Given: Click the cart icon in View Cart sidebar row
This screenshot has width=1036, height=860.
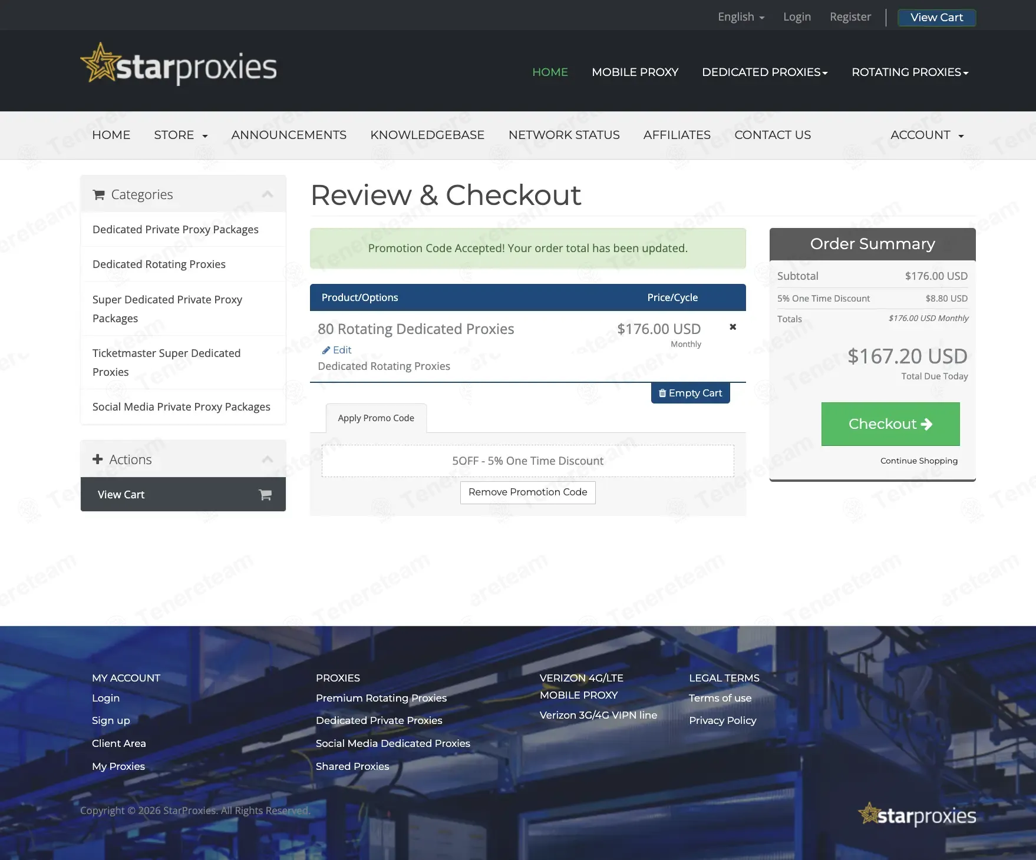Looking at the screenshot, I should pyautogui.click(x=265, y=495).
